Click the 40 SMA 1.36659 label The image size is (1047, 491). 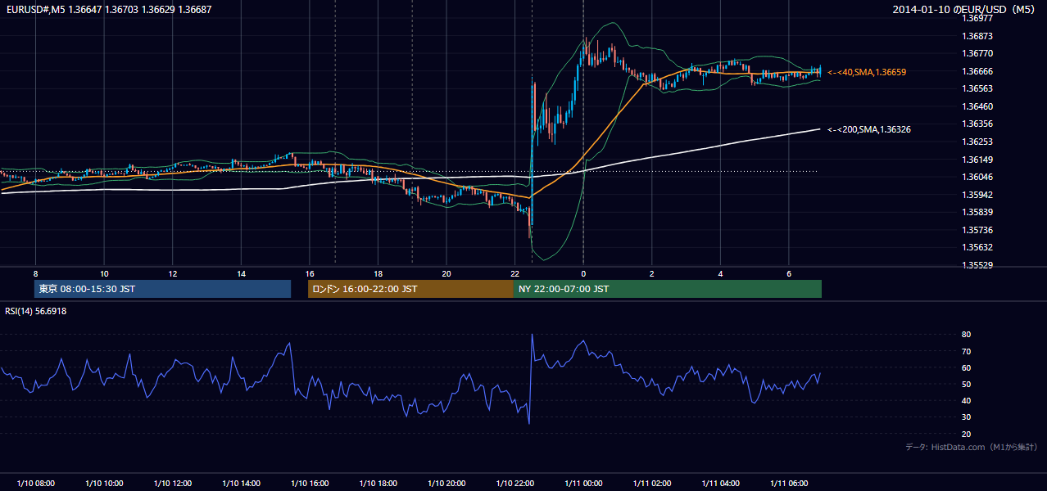coord(867,72)
